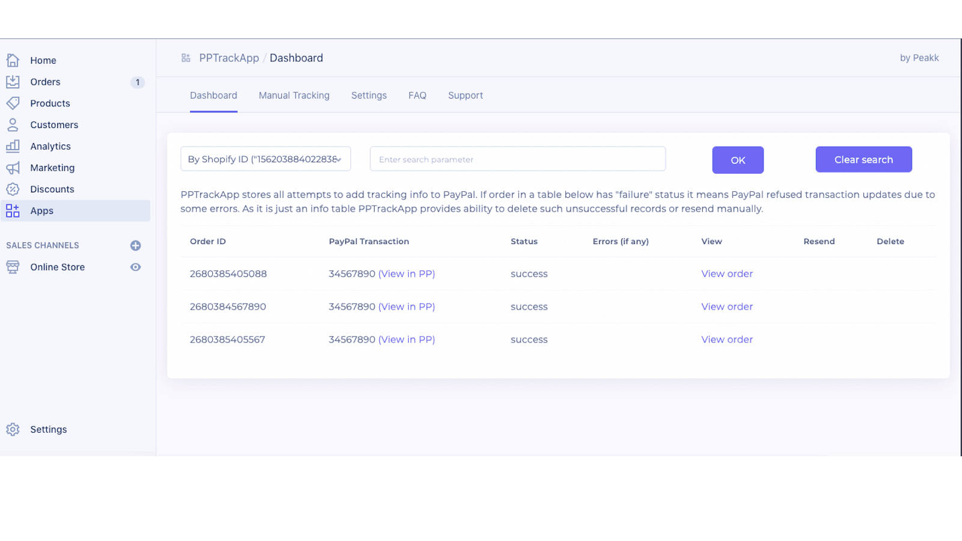Click the Discounts percent badge icon

coord(13,189)
